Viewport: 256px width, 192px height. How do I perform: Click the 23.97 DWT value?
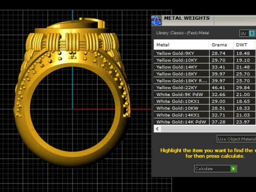(243, 122)
